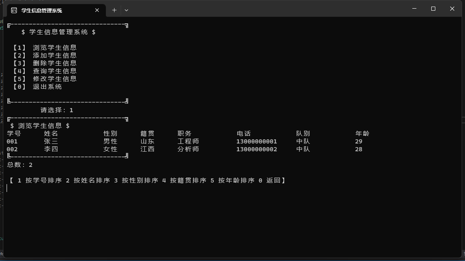Click the blinking terminal input cursor
This screenshot has height=261, width=465.
point(7,188)
